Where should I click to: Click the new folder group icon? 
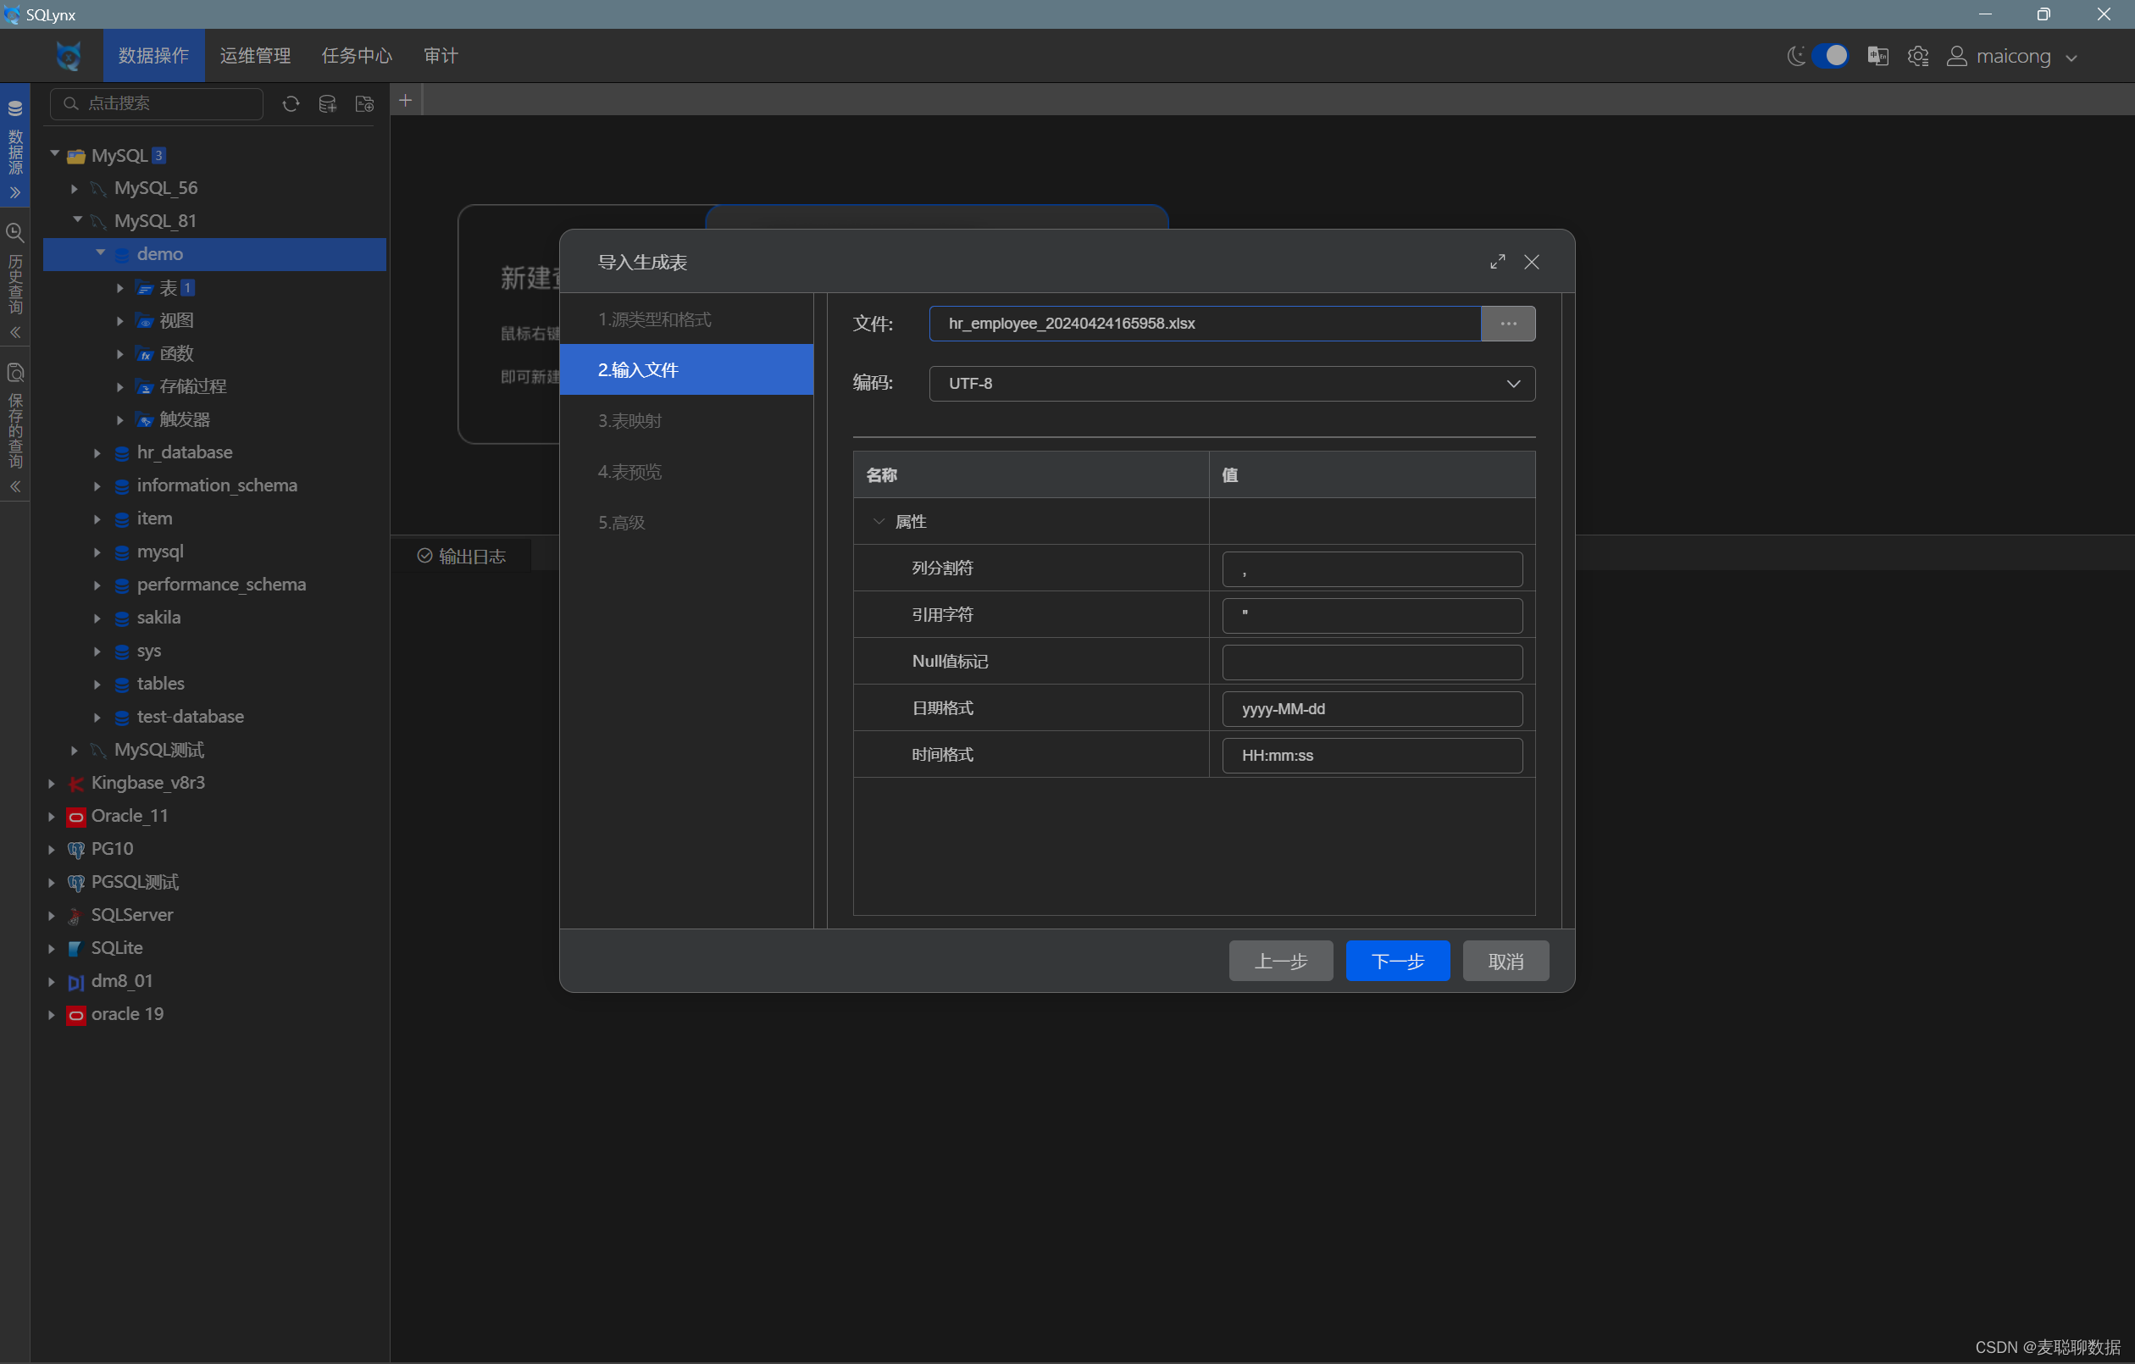click(364, 103)
